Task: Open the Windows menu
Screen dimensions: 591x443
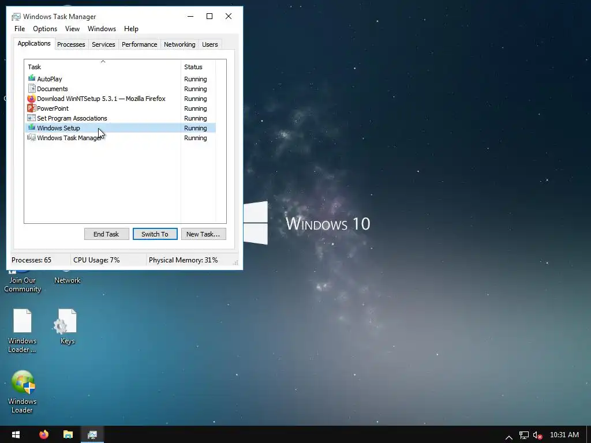Action: pos(102,29)
